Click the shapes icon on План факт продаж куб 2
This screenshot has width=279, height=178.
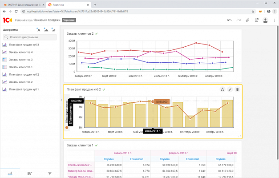(222, 89)
